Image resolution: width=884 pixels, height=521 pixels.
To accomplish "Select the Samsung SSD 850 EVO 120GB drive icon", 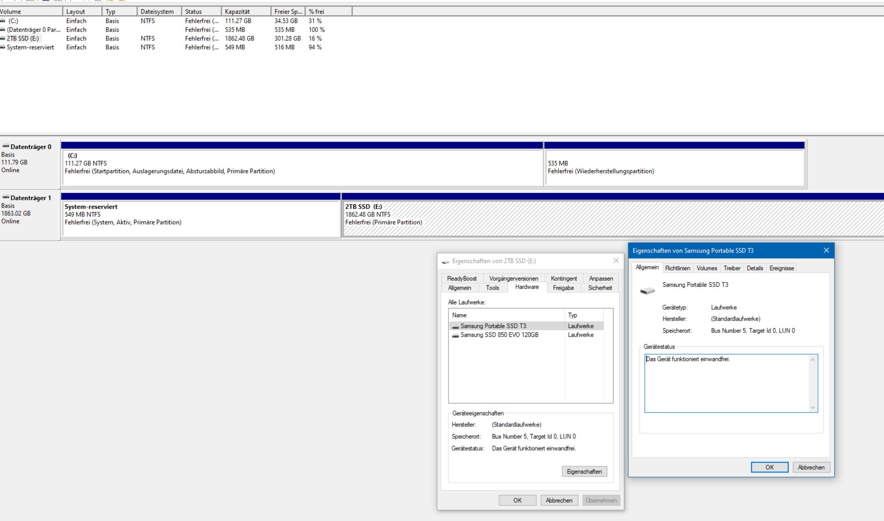I will click(x=455, y=336).
